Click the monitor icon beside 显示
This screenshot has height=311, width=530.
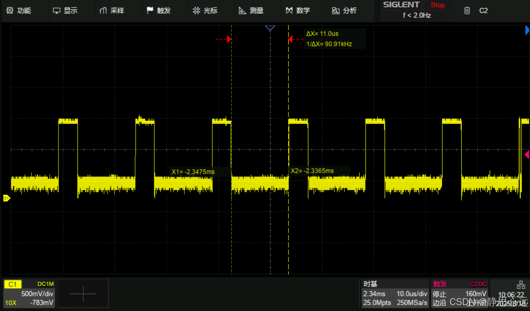click(56, 11)
